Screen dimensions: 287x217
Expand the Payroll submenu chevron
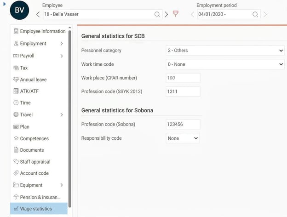[x=62, y=56]
